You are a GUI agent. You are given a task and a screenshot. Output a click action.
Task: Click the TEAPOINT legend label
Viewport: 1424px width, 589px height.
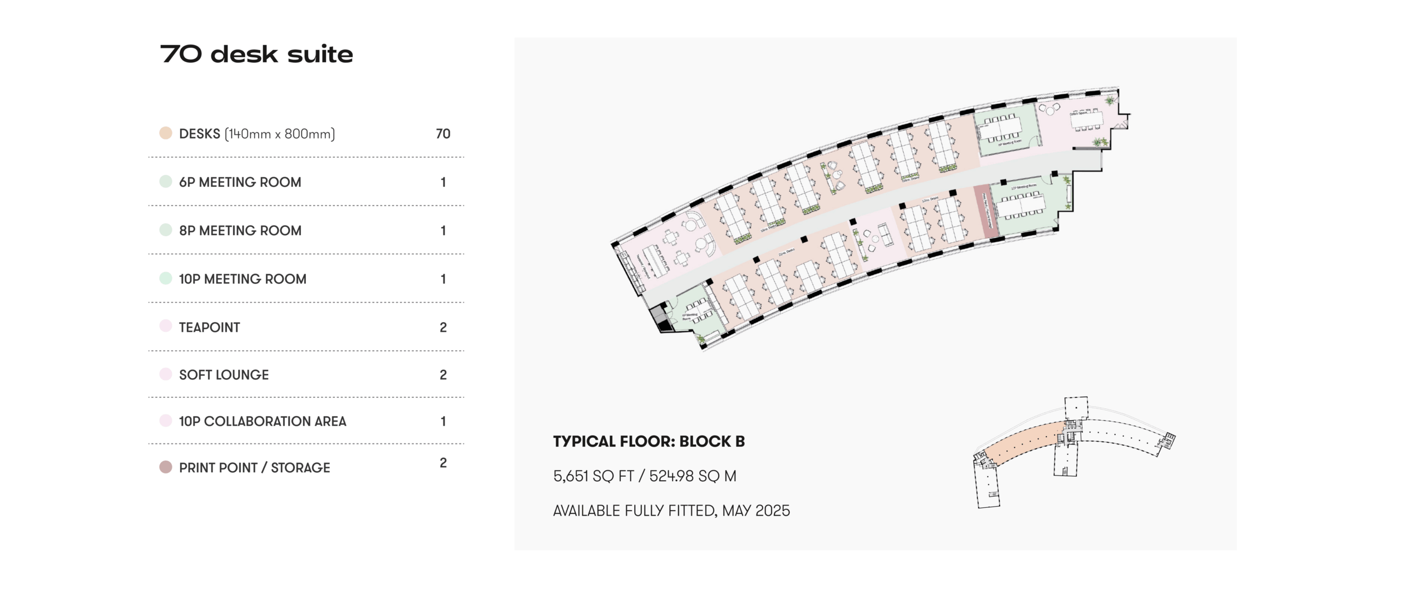(209, 327)
